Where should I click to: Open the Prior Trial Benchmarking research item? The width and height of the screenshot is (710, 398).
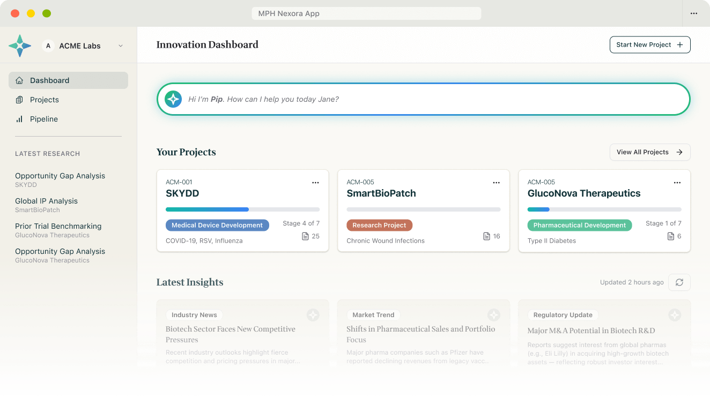tap(58, 230)
